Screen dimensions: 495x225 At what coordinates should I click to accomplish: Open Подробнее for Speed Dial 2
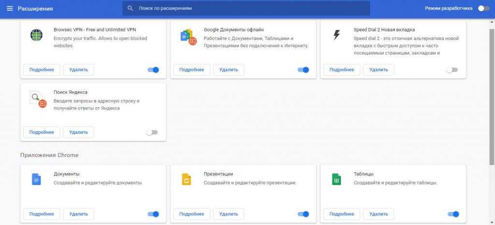[342, 70]
